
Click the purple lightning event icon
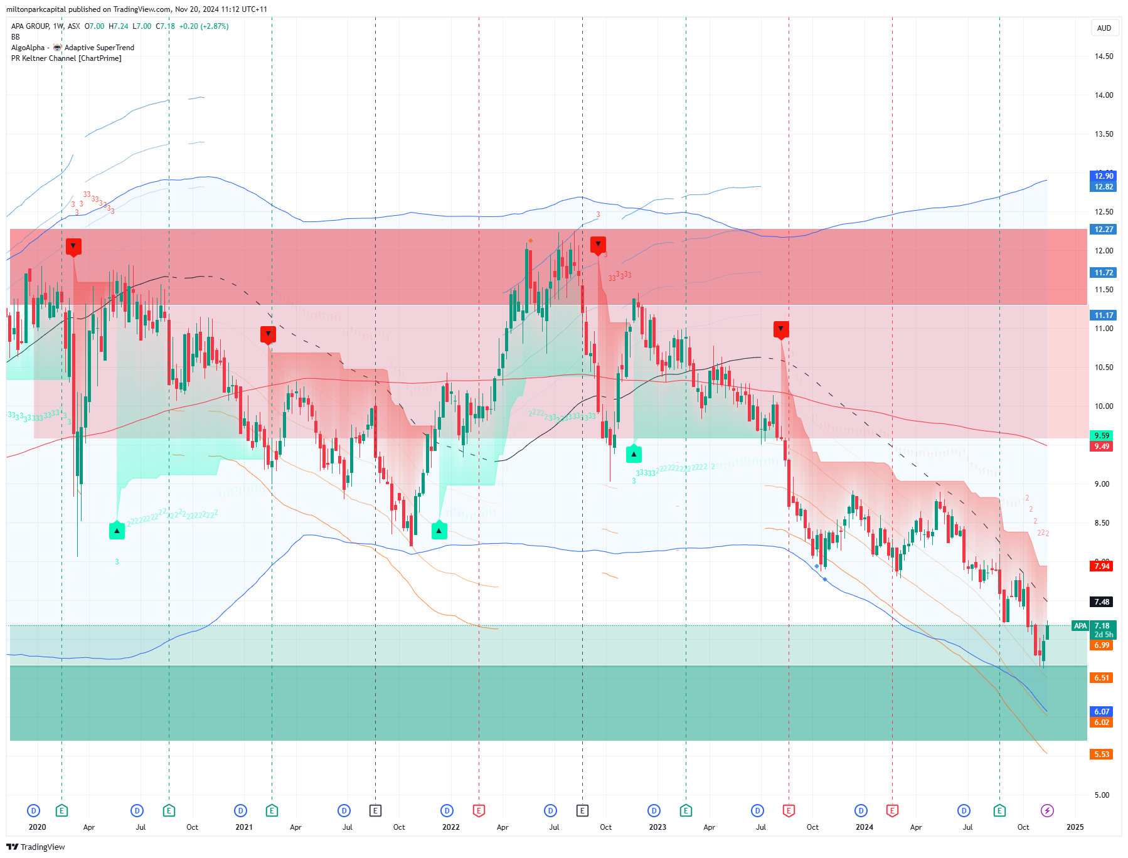click(1047, 810)
